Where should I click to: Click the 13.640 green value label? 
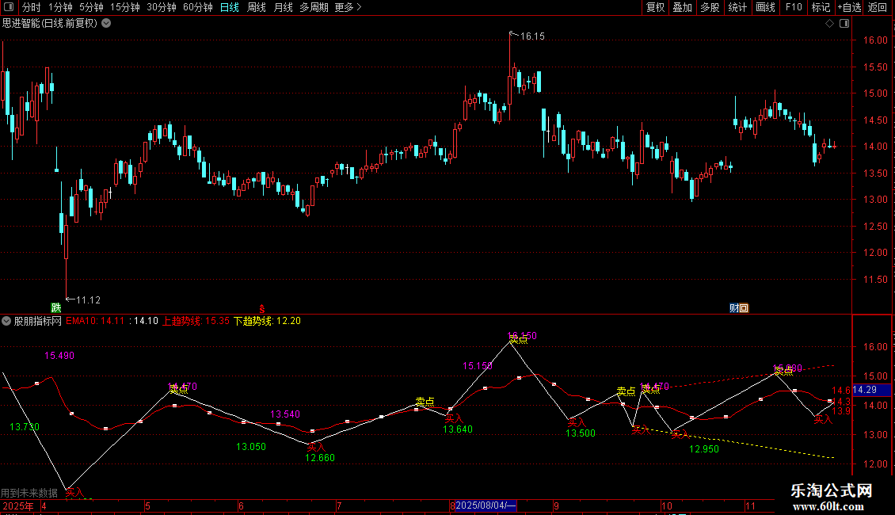(x=458, y=429)
